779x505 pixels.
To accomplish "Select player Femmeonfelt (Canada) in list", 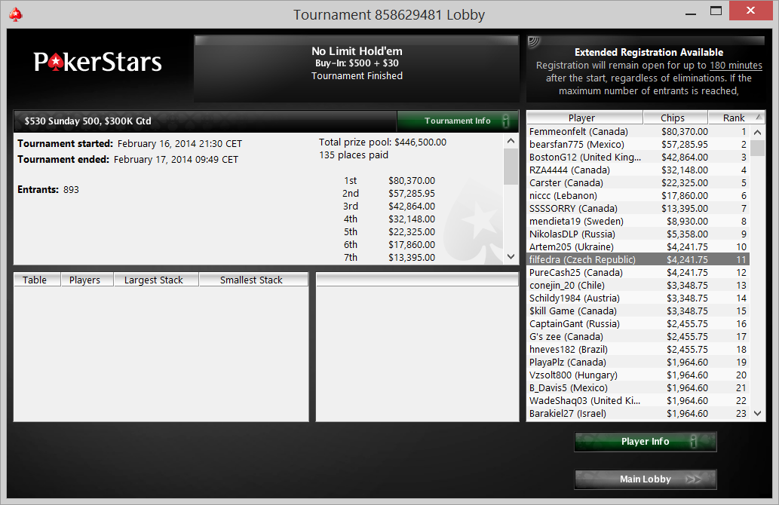I will tap(638, 132).
